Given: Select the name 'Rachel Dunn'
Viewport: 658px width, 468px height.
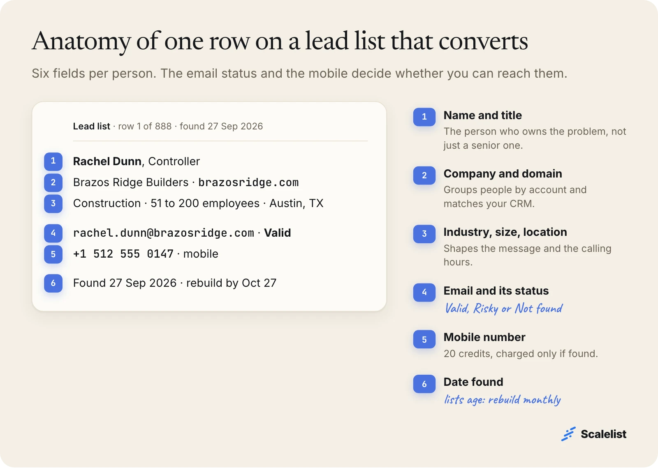Looking at the screenshot, I should [x=107, y=161].
